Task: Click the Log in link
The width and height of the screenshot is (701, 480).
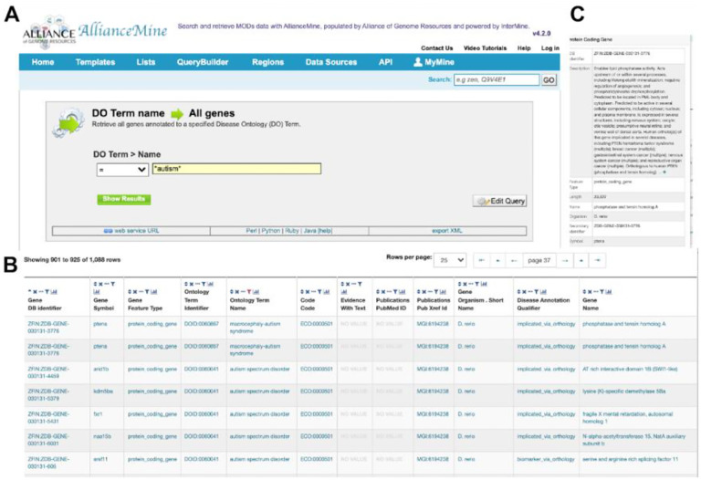Action: 550,47
